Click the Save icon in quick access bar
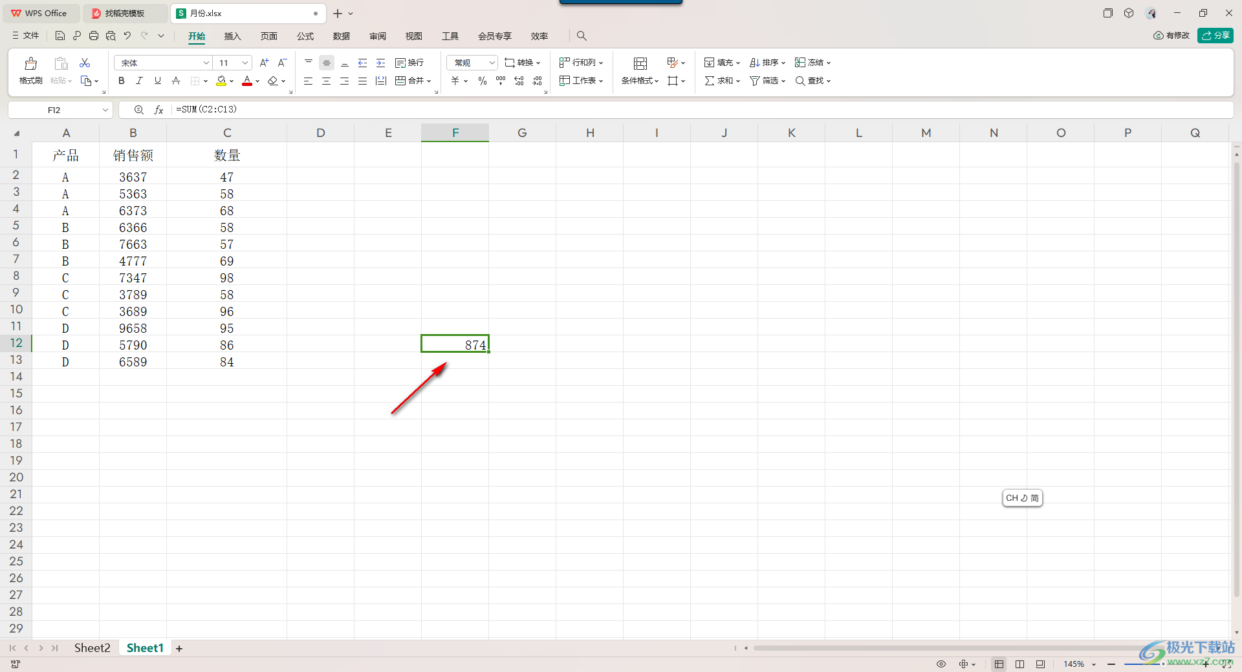Viewport: 1242px width, 672px height. (x=60, y=36)
